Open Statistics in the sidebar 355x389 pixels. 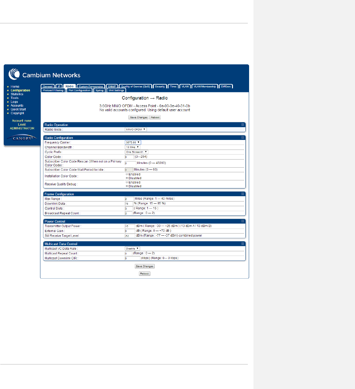(x=17, y=94)
